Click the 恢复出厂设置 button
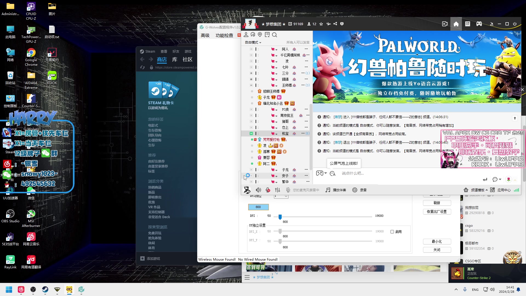This screenshot has height=296, width=526. coord(437,212)
